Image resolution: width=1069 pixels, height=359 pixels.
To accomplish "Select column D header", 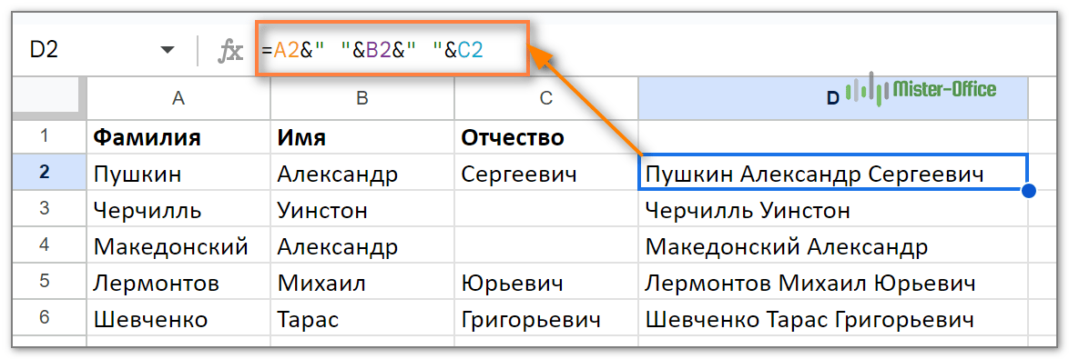I will pyautogui.click(x=833, y=98).
